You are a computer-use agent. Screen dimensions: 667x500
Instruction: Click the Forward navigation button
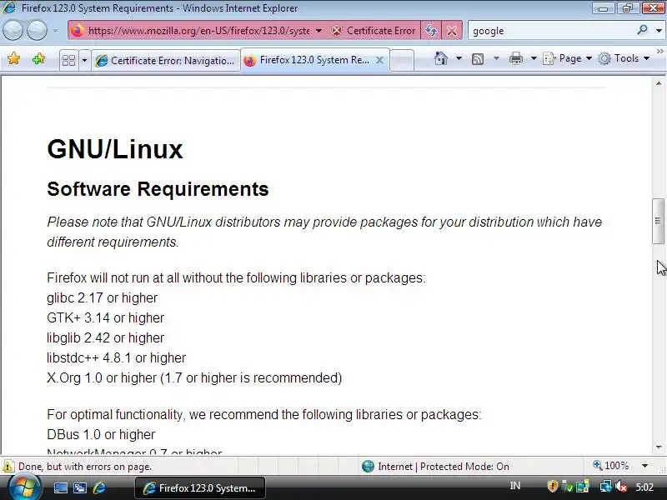click(x=37, y=31)
